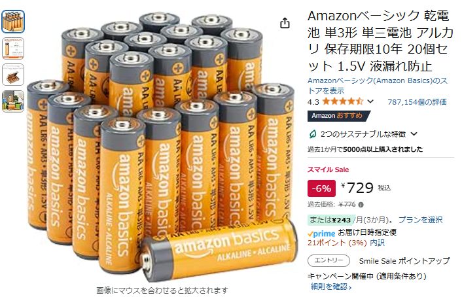Viewport: 462px width, 297px height.
Task: Click the red -6% discount badge
Action: coord(321,188)
